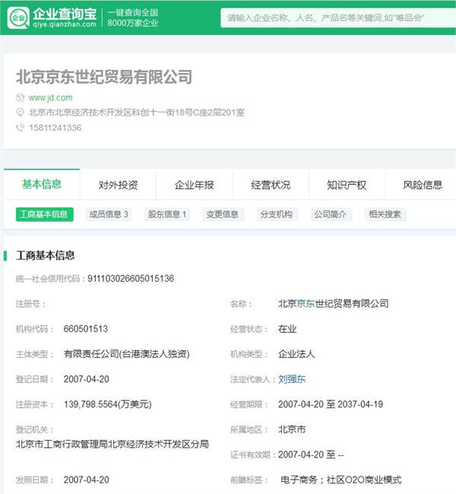Click the 企业查询宝 logo icon
Image resolution: width=456 pixels, height=494 pixels.
[18, 18]
